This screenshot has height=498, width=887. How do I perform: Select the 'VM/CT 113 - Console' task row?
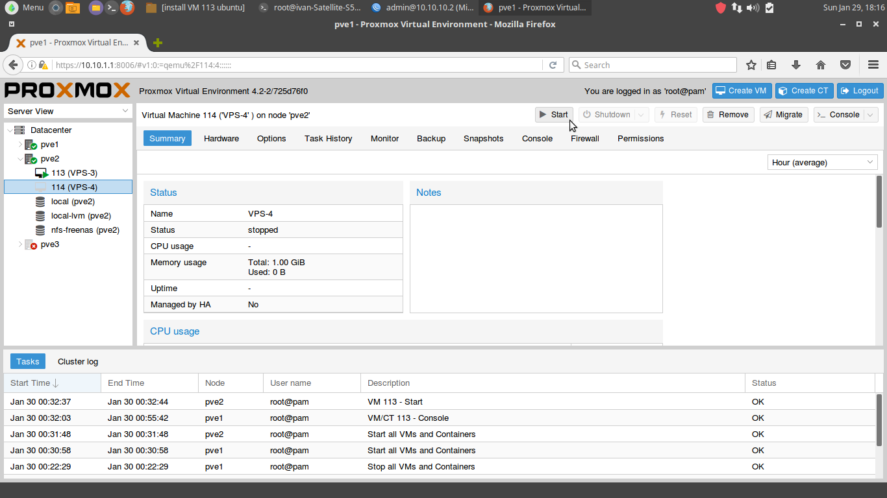coord(440,418)
